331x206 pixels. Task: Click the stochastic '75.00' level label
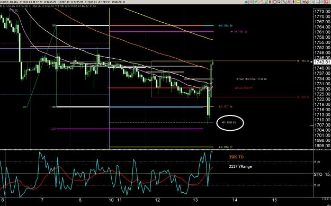click(x=317, y=185)
